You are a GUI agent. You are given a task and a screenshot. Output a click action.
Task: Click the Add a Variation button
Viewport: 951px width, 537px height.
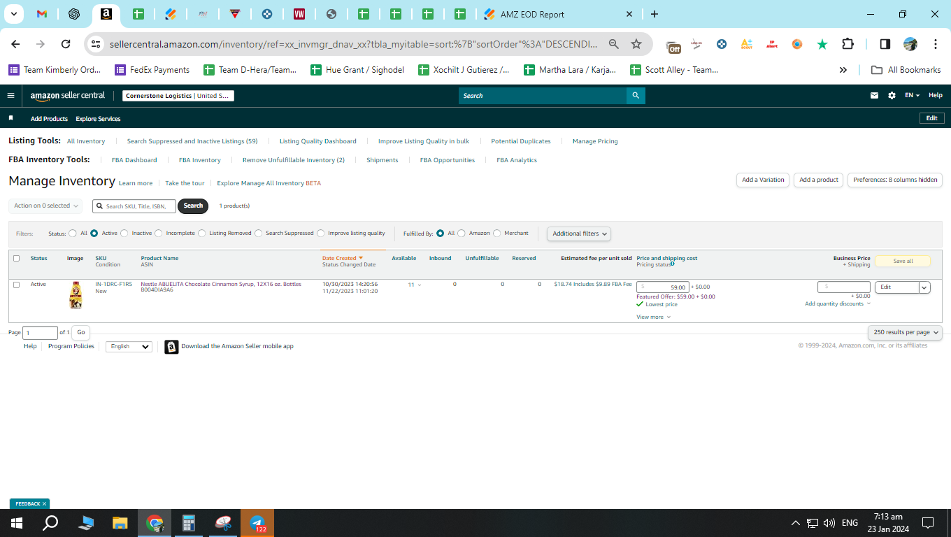click(763, 180)
